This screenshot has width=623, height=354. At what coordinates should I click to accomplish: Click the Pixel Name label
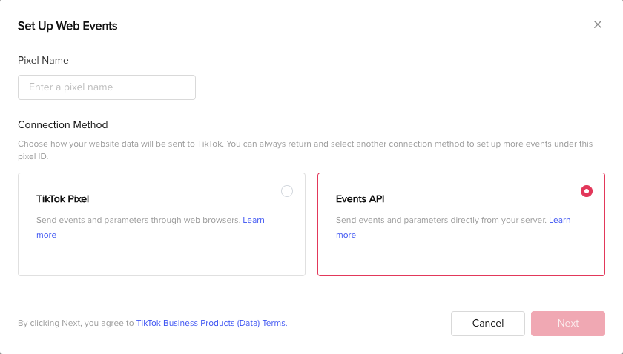coord(43,60)
